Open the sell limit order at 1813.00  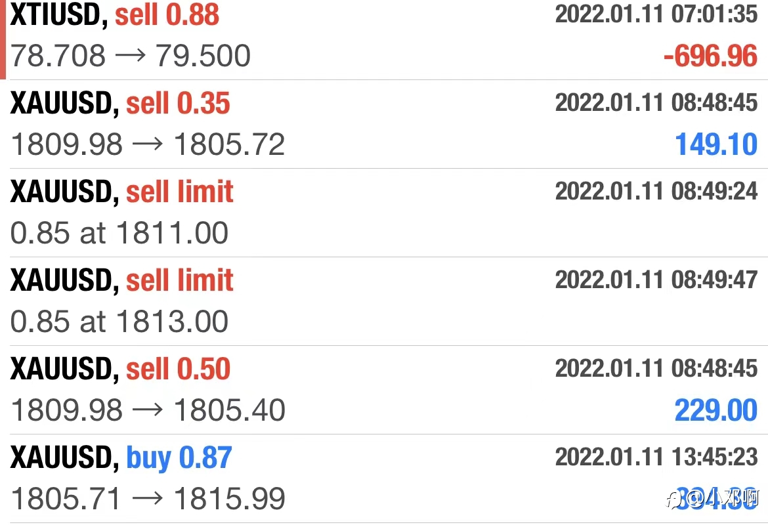click(384, 301)
